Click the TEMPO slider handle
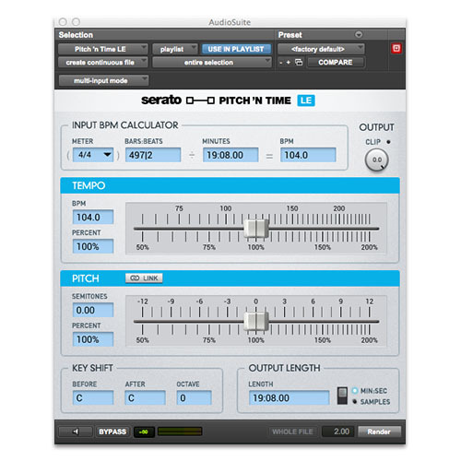461x461 pixels. 256,229
